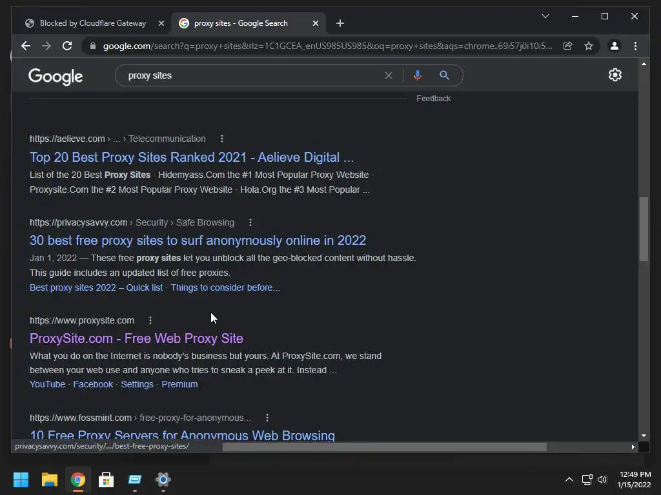Screen dimensions: 661x495
Task: Open Top 20 Best Proxy Sites Ranked 2021 link
Action: click(x=191, y=157)
